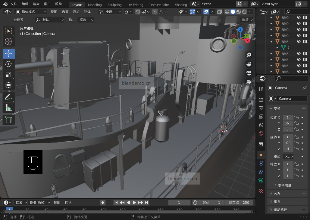The image size is (310, 220).
Task: Switch to wireframe shading
Action: point(227,12)
